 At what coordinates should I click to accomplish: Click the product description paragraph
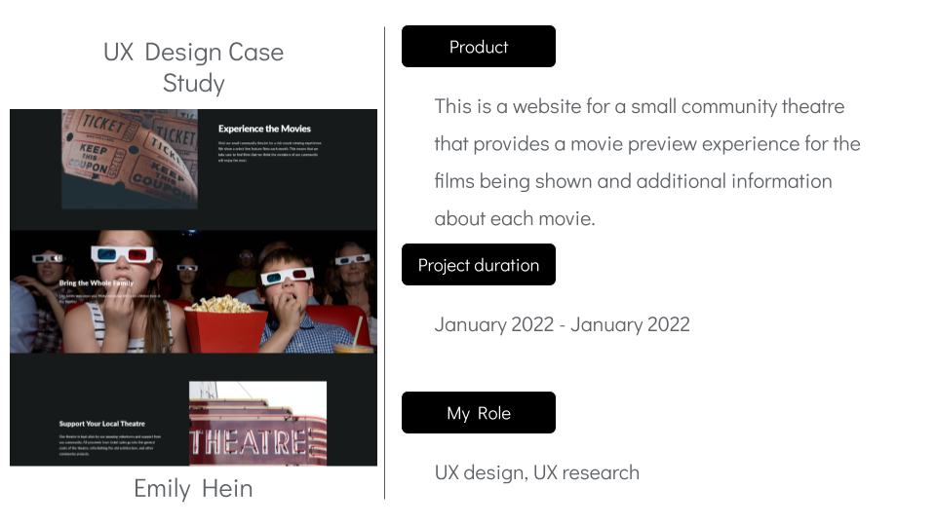647,162
